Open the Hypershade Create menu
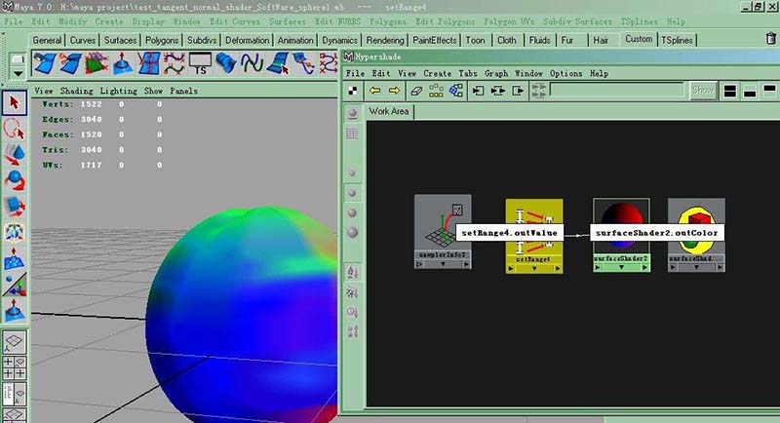Viewport: 780px width, 423px height. pyautogui.click(x=437, y=73)
